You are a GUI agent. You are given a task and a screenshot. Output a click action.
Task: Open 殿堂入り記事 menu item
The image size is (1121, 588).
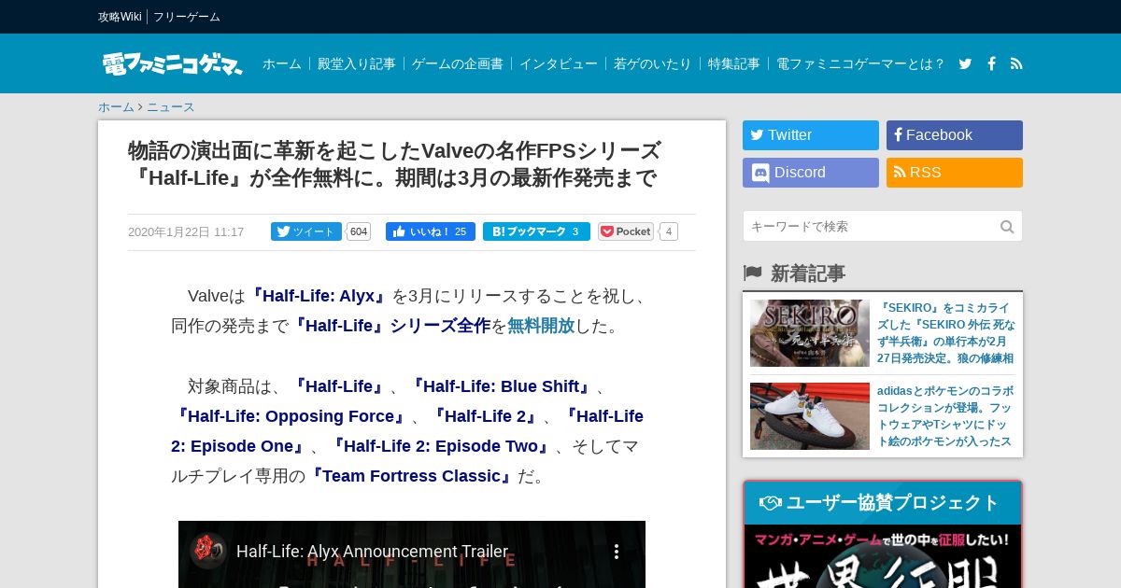click(356, 63)
